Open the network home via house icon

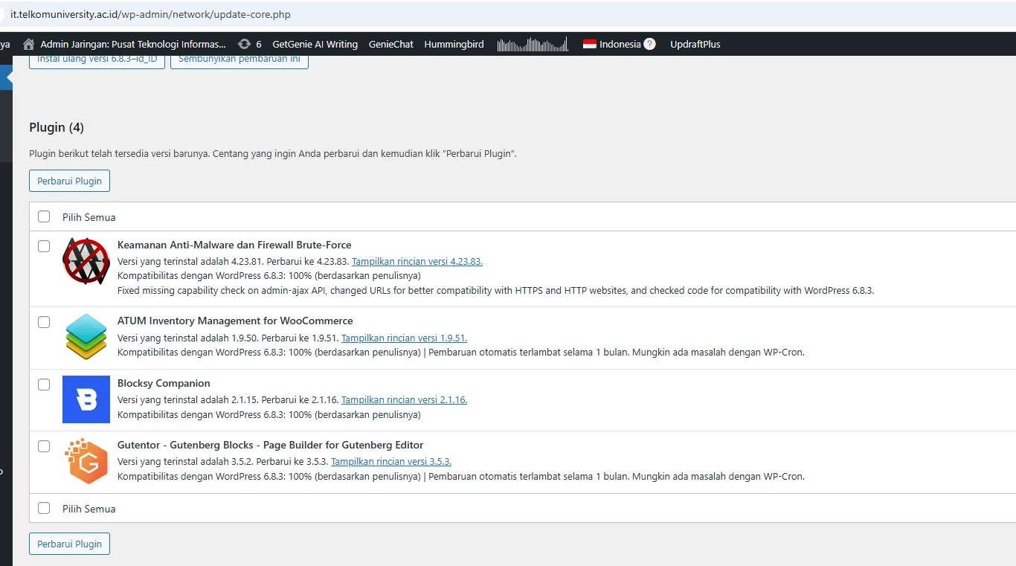pos(28,44)
